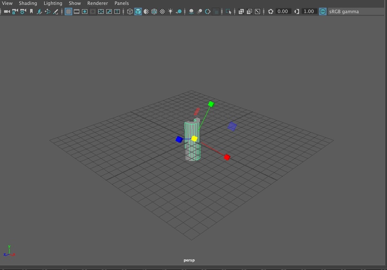This screenshot has width=387, height=270.
Task: Toggle the Textured display icon
Action: click(x=162, y=12)
